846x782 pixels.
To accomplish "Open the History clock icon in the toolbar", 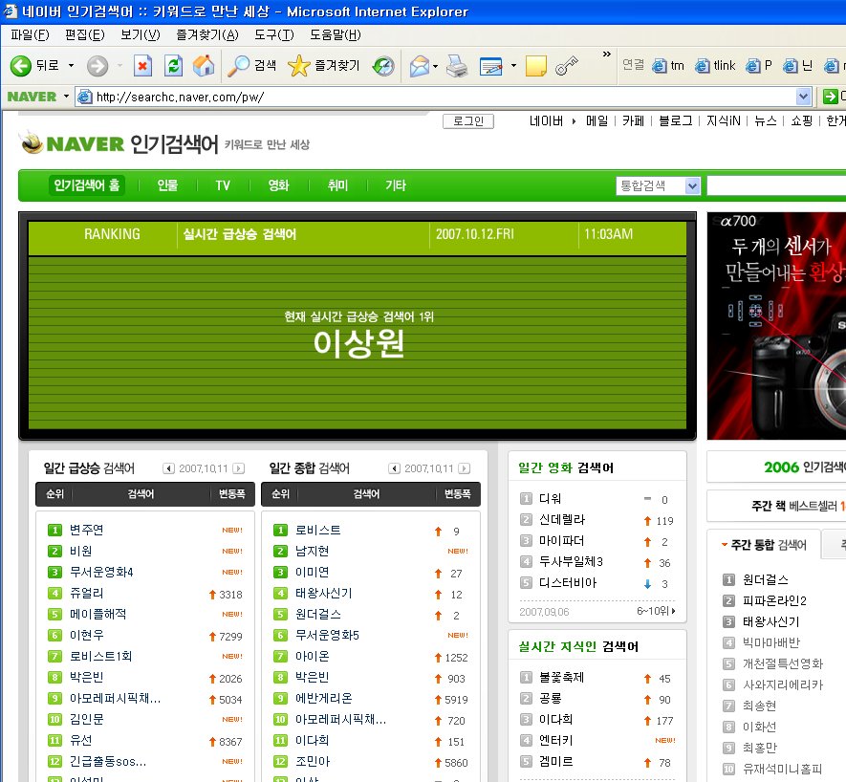I will tap(383, 66).
